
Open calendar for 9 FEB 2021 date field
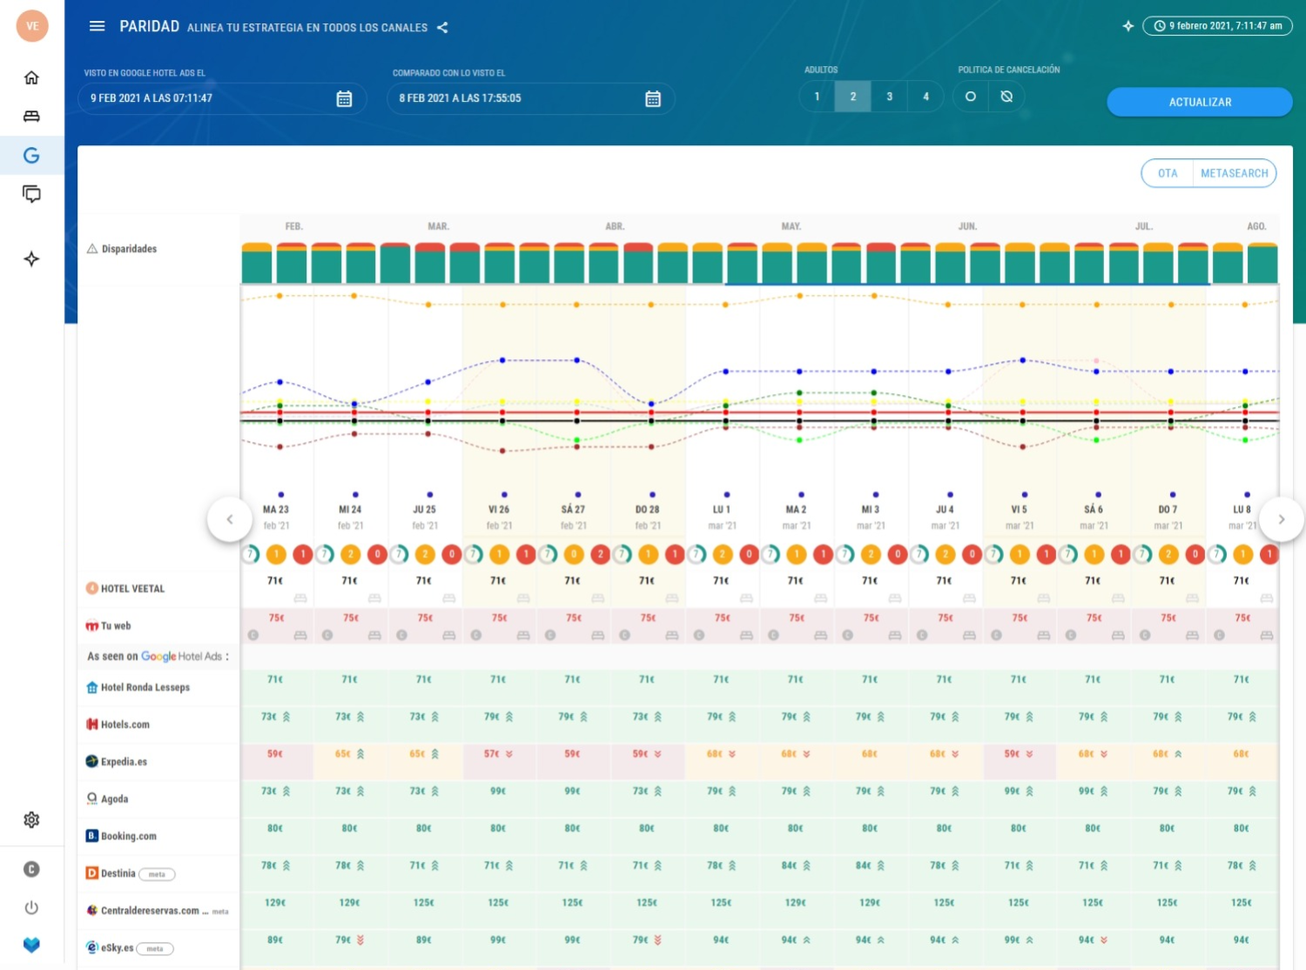click(x=344, y=99)
